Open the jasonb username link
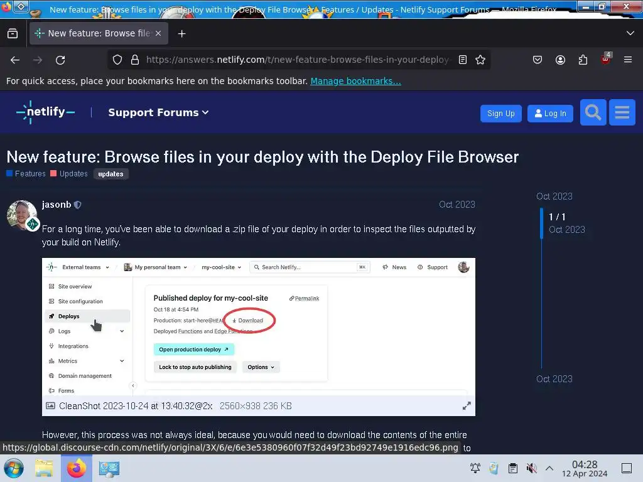This screenshot has width=643, height=482. 57,205
